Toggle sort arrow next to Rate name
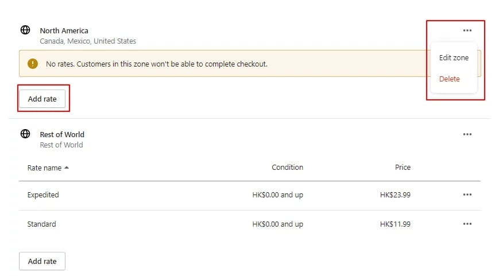Viewport: 495px width, 276px height. (x=67, y=168)
